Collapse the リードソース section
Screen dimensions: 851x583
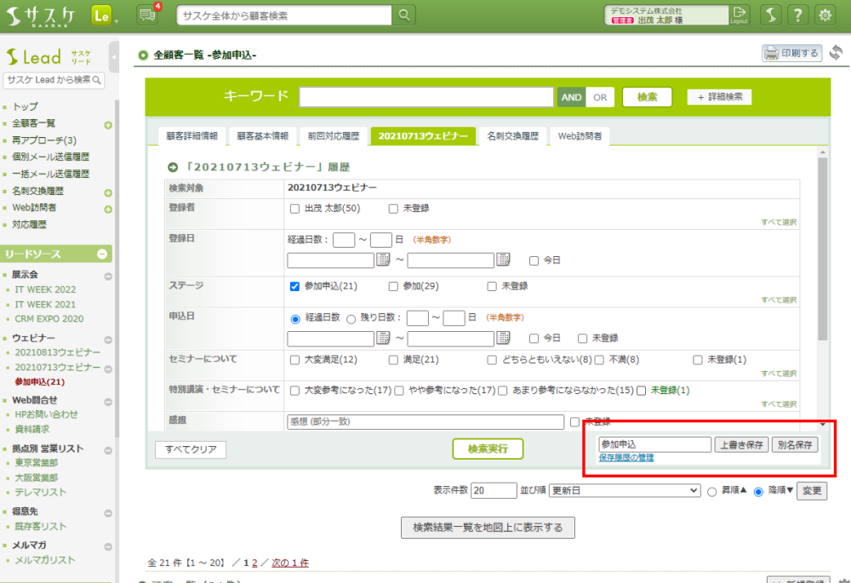coord(102,254)
